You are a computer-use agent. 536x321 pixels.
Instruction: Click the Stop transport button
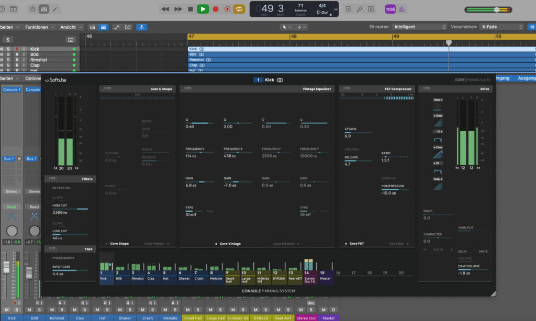pos(191,9)
